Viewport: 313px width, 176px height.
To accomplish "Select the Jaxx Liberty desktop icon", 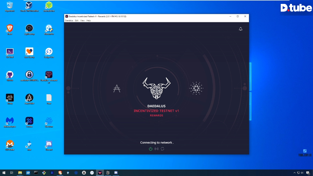I will point(29,53).
